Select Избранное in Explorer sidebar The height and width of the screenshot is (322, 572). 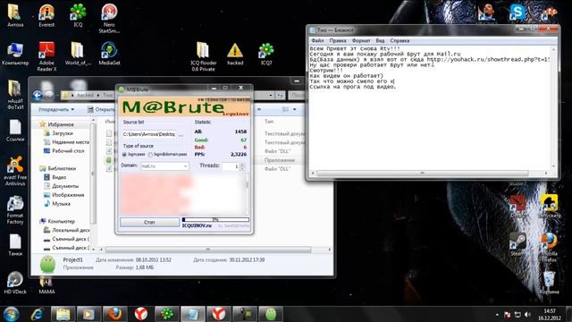tap(61, 124)
